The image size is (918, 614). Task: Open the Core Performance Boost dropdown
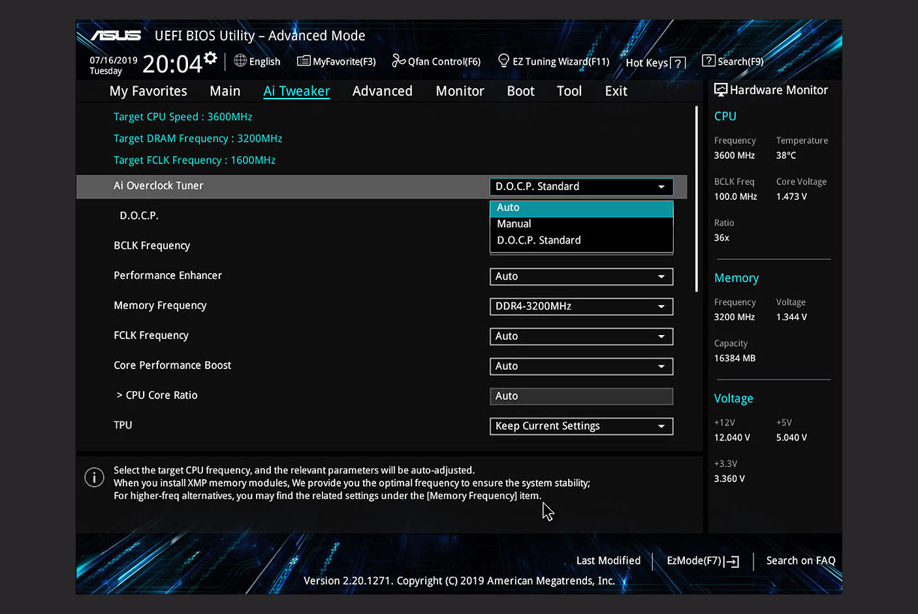580,366
